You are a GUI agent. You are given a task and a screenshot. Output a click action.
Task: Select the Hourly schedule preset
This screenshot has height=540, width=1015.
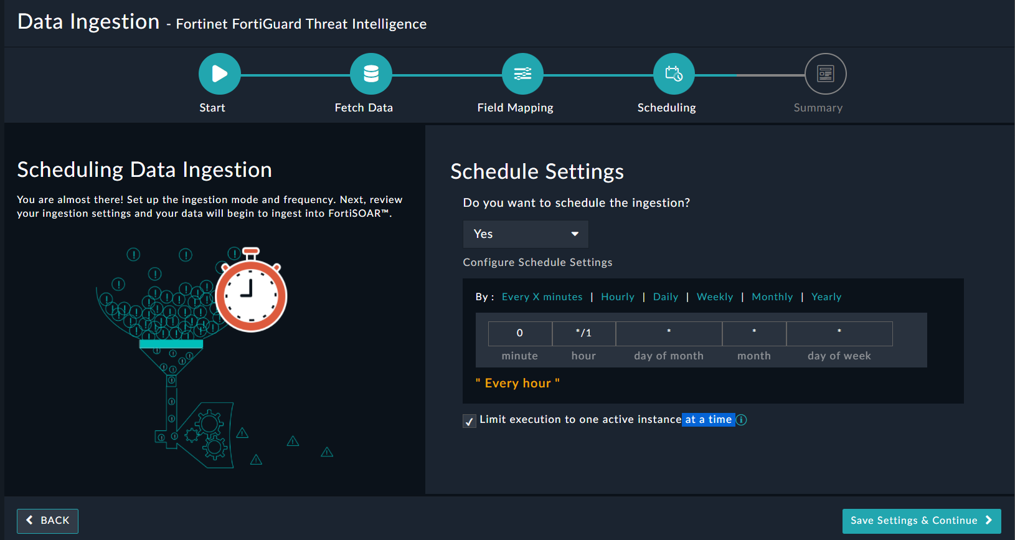[x=617, y=297]
